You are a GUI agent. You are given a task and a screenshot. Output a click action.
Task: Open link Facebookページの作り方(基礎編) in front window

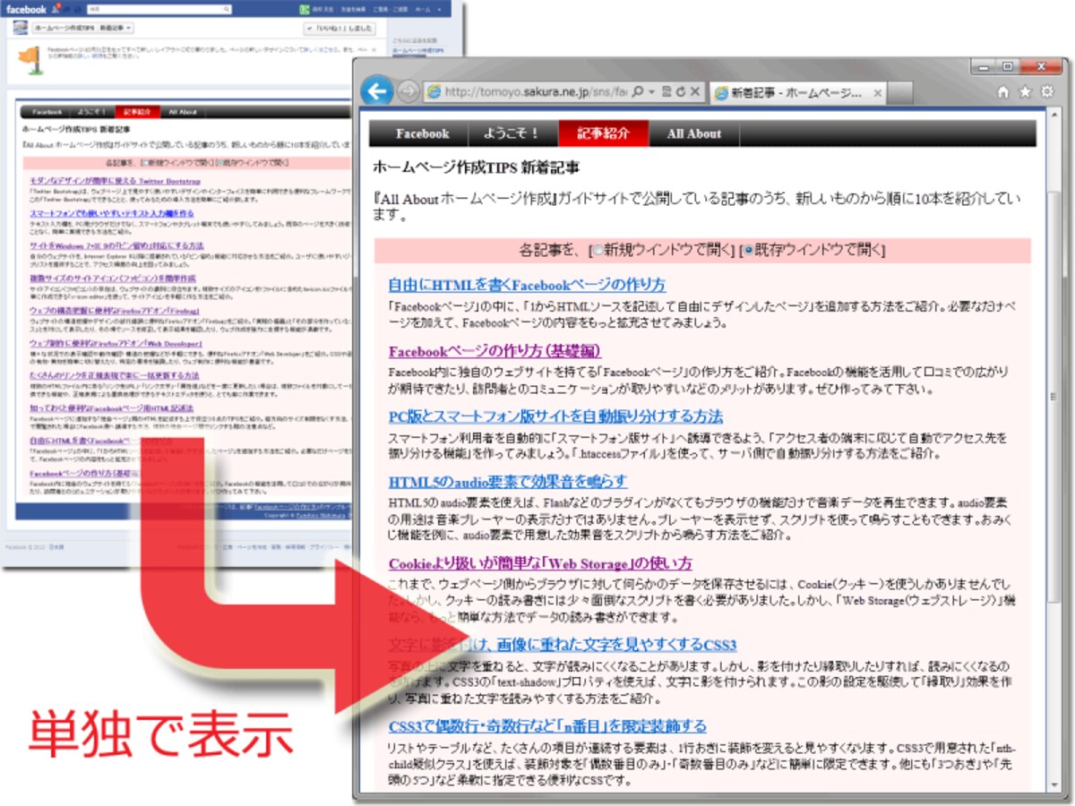pos(494,351)
